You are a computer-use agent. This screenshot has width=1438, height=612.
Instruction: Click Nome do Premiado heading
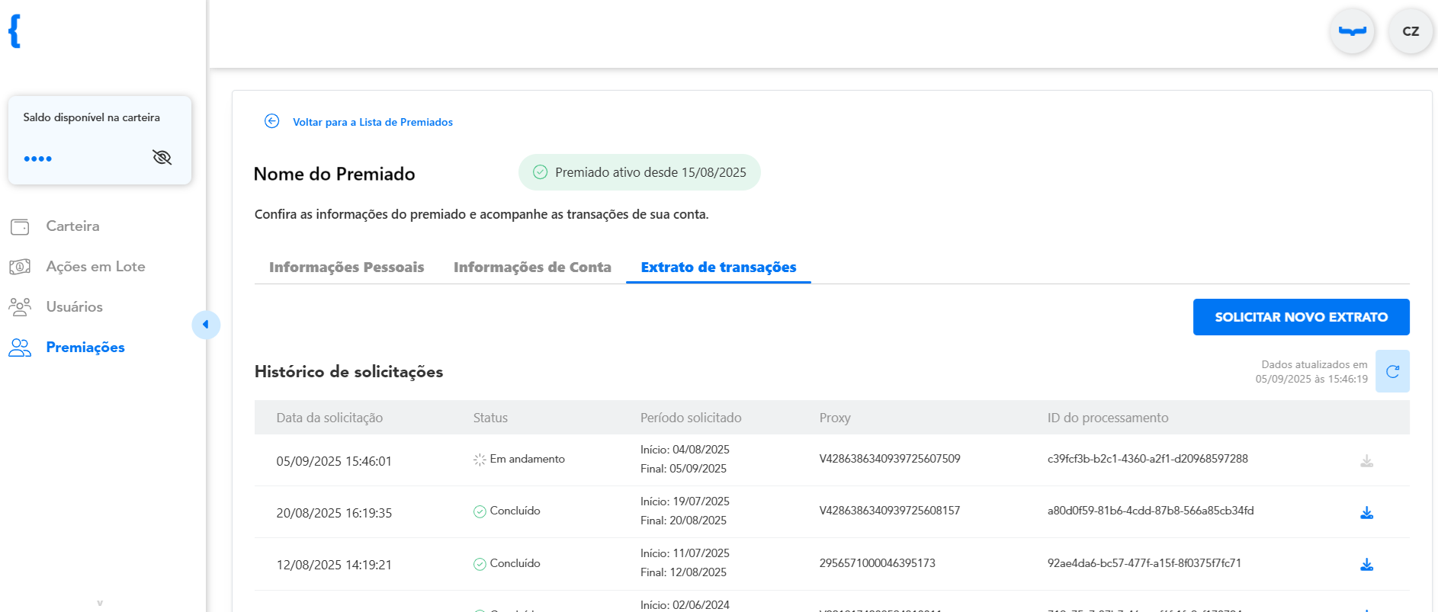tap(334, 174)
